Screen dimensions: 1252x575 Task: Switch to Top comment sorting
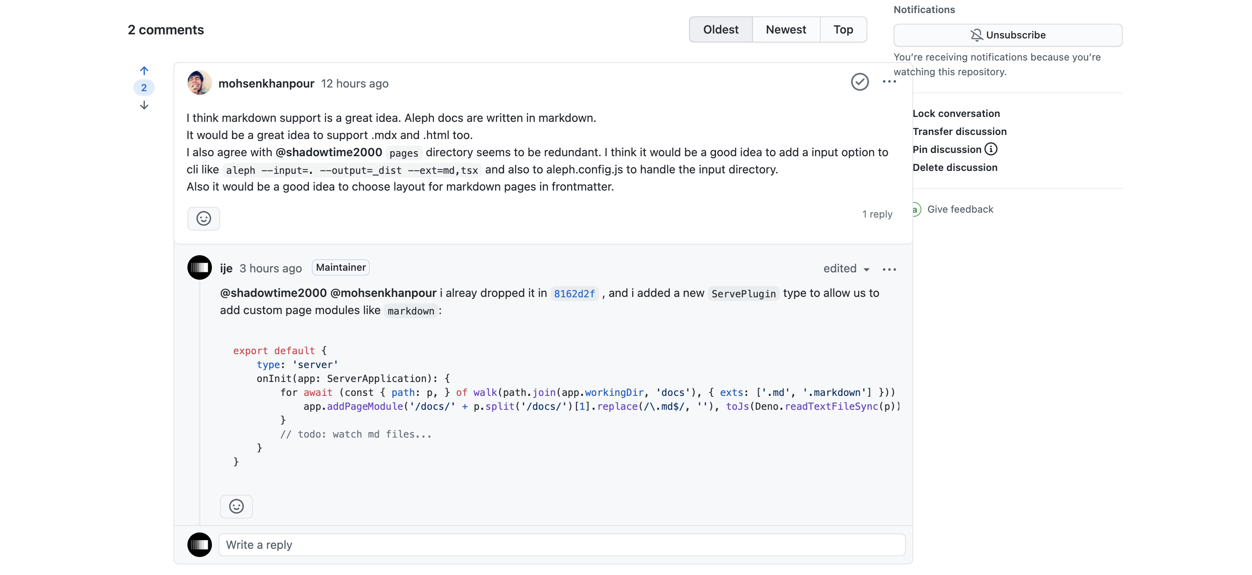pyautogui.click(x=843, y=29)
